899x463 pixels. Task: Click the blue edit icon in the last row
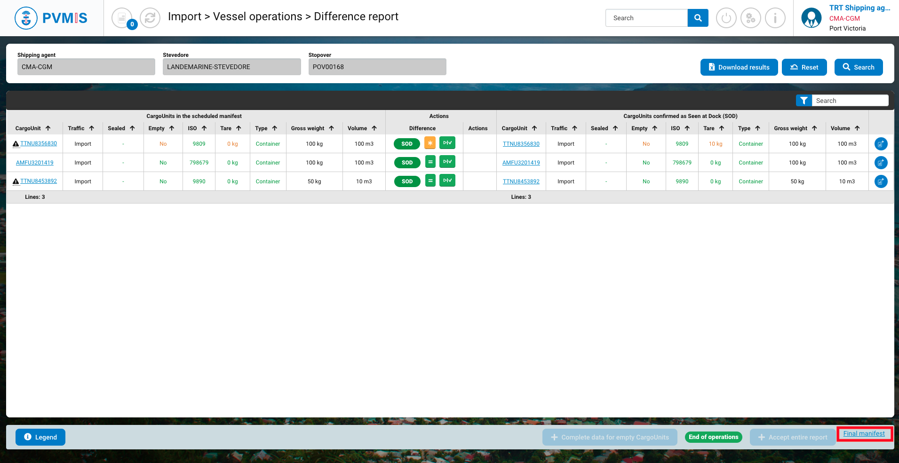881,181
